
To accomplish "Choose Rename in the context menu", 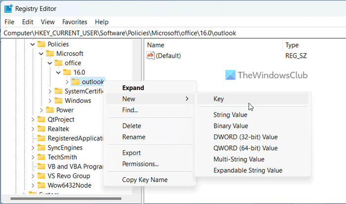I will [x=150, y=137].
